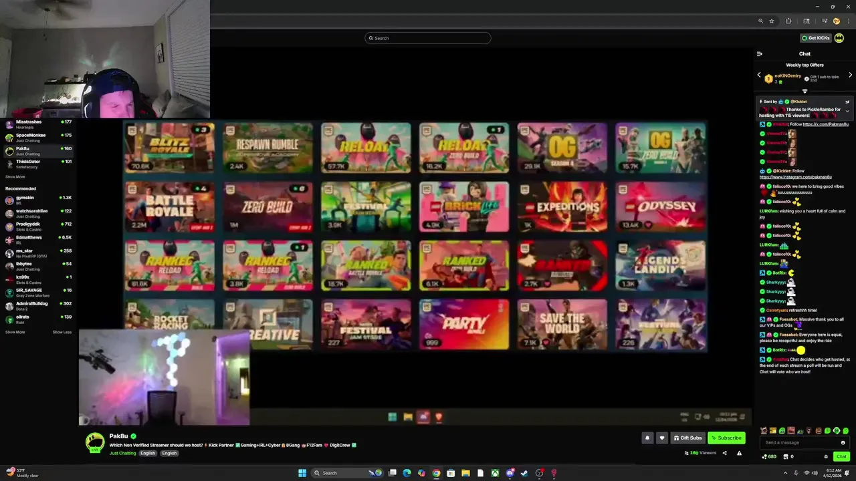
Task: Click the notification bell under the stream
Action: tap(647, 438)
